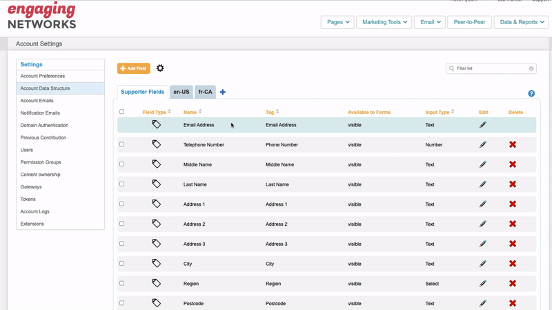The image size is (552, 310).
Task: Open the Data & Reports dropdown
Action: [x=521, y=22]
